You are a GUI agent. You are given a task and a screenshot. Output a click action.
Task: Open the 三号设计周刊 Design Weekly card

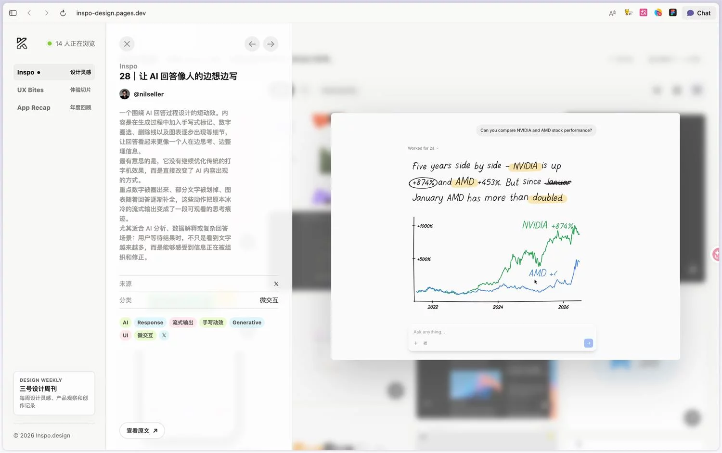pos(54,393)
